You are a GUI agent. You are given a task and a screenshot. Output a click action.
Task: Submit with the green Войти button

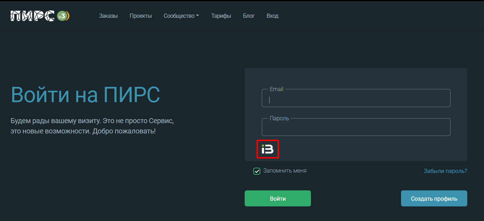278,199
